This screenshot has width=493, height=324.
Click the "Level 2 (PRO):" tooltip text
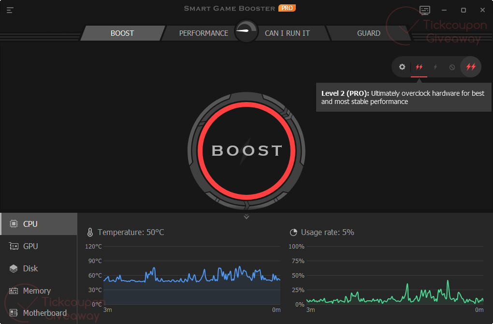[345, 93]
